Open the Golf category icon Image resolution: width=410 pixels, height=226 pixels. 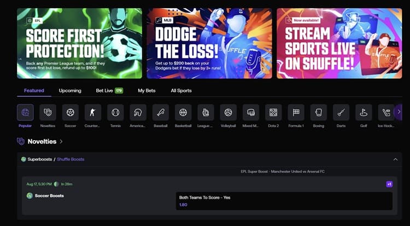[364, 112]
